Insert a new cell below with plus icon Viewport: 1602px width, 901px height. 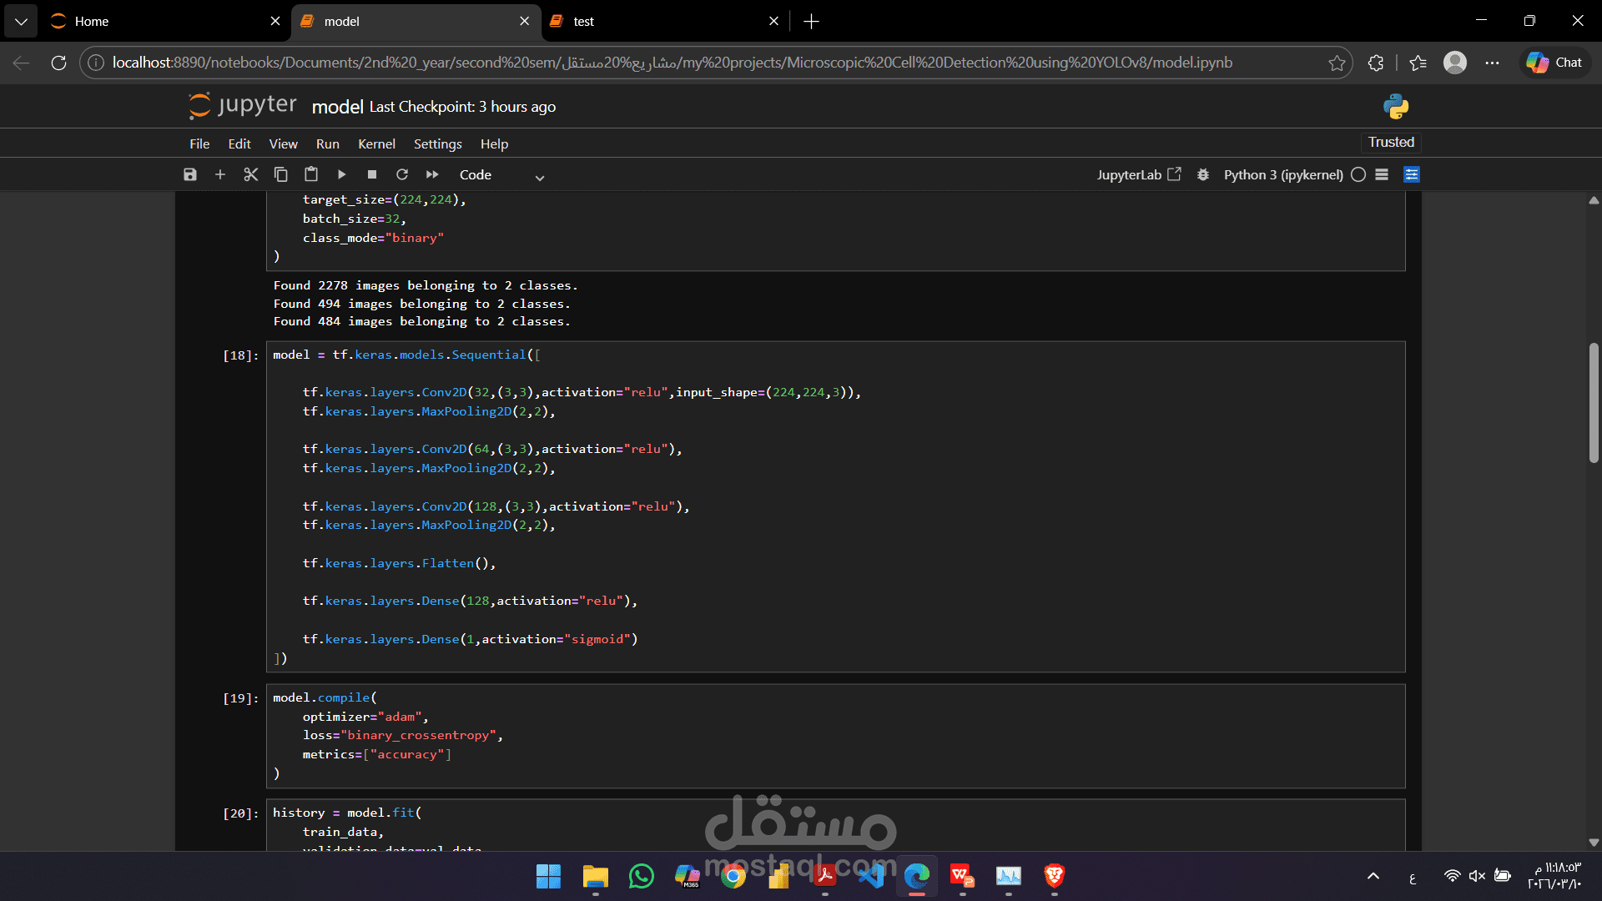(x=220, y=174)
